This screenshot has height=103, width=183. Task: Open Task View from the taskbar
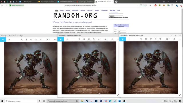pos(44,101)
